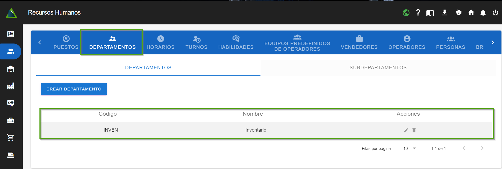Click the Crear Departamento button
This screenshot has width=502, height=169.
pyautogui.click(x=74, y=89)
